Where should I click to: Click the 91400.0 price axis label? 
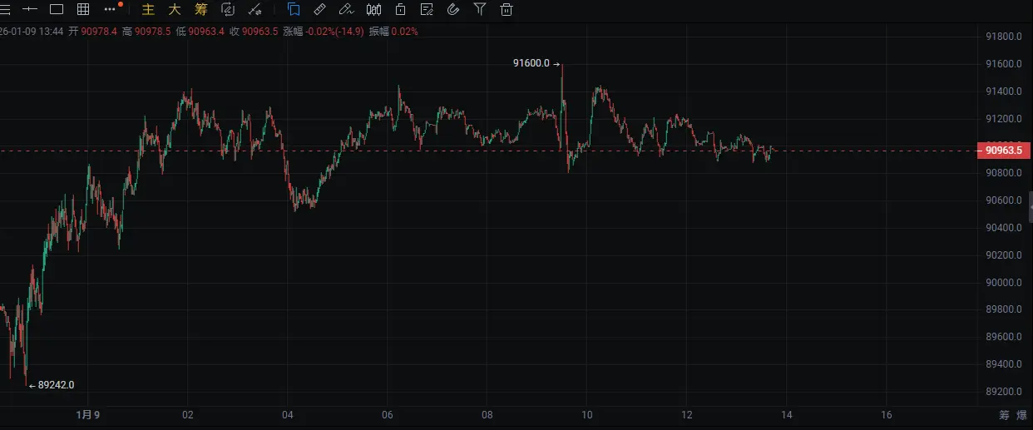pyautogui.click(x=1003, y=91)
